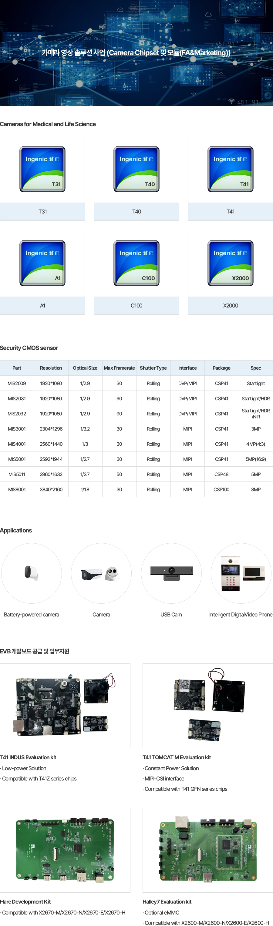Click the Resolution column header
The width and height of the screenshot is (273, 926).
51,368
